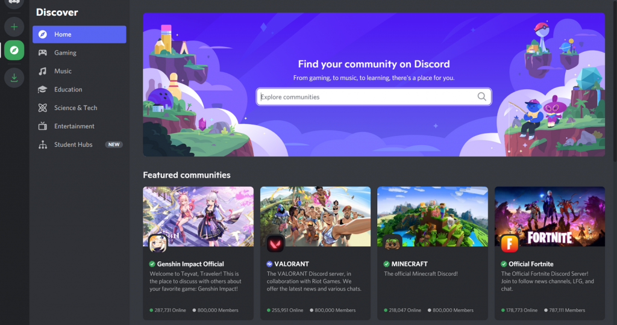The width and height of the screenshot is (617, 325).
Task: Click the Official Fortnite server title
Action: pyautogui.click(x=531, y=264)
